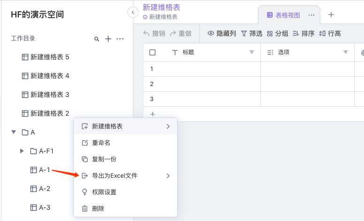
Task: Click the info description under title
Action: tap(160, 17)
